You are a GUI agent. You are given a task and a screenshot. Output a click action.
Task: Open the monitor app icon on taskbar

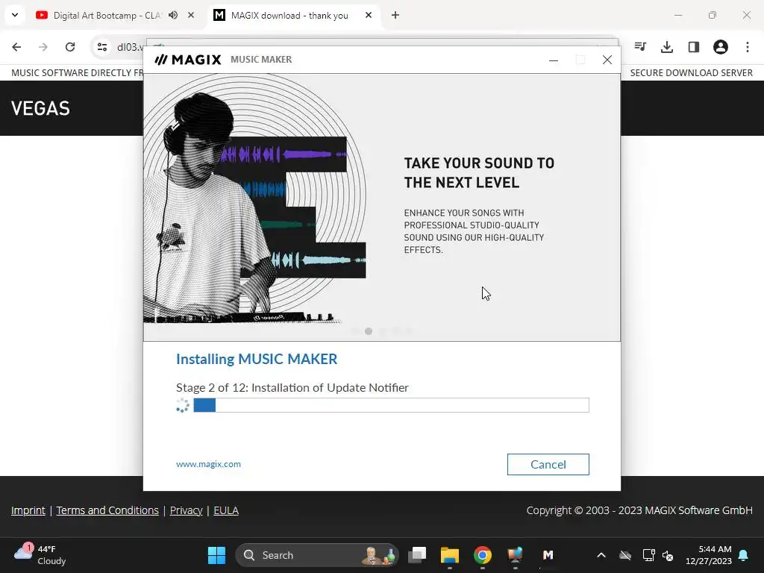515,555
